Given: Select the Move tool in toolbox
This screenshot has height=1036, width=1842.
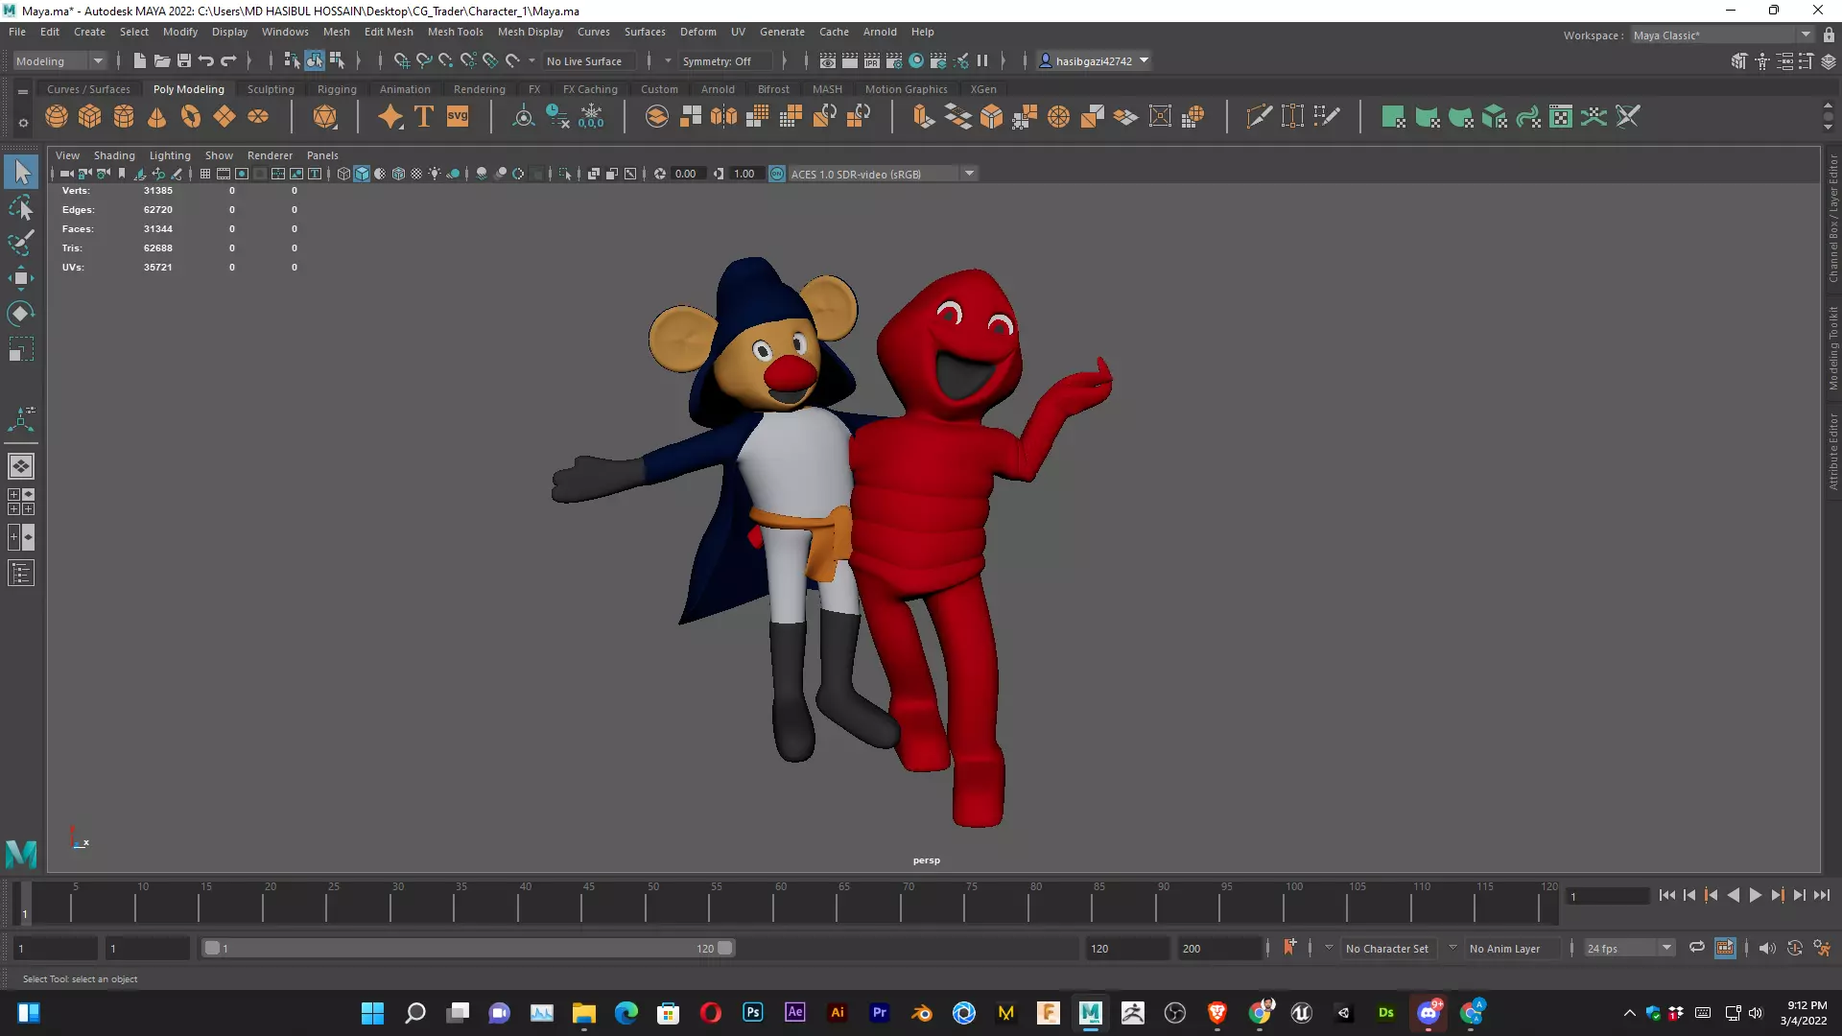Looking at the screenshot, I should point(21,279).
